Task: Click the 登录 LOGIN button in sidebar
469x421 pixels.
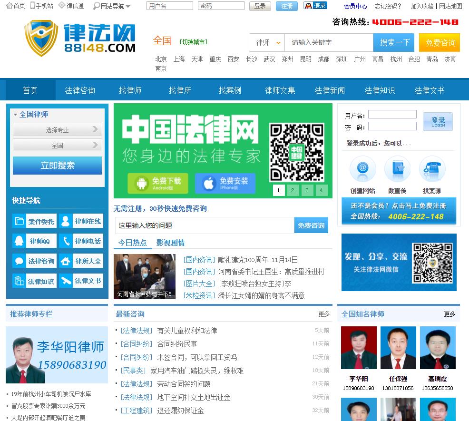Action: 438,121
